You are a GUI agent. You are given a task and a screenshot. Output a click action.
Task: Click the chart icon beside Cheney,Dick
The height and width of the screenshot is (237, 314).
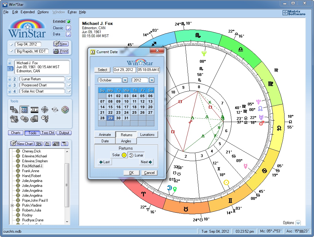pyautogui.click(x=18, y=151)
